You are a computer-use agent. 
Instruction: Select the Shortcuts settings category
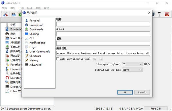(35, 56)
